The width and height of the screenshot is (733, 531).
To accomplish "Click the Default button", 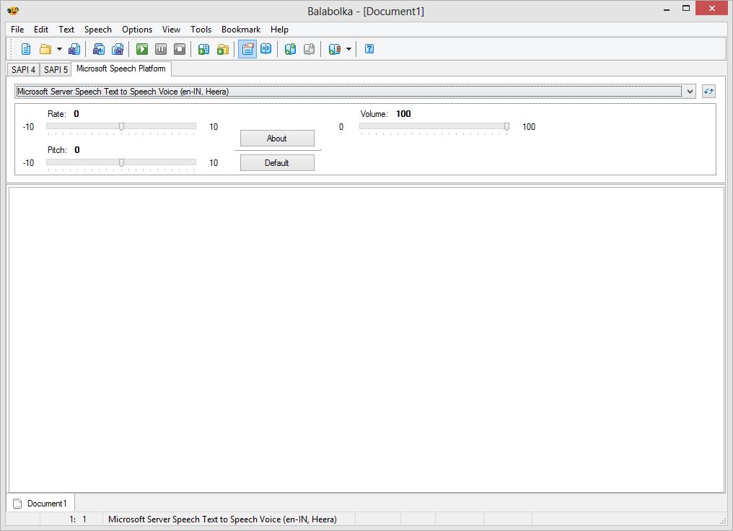I will click(277, 162).
